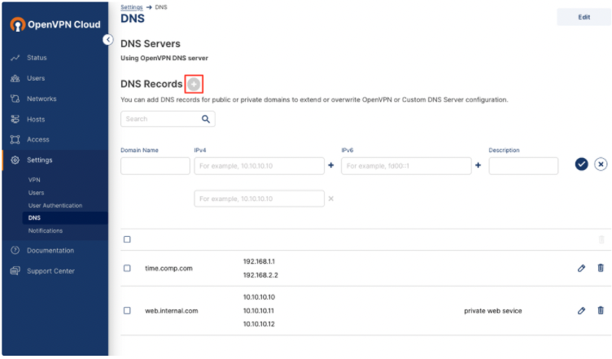
Task: Edit web.internal.com record pencil icon
Action: tap(581, 311)
